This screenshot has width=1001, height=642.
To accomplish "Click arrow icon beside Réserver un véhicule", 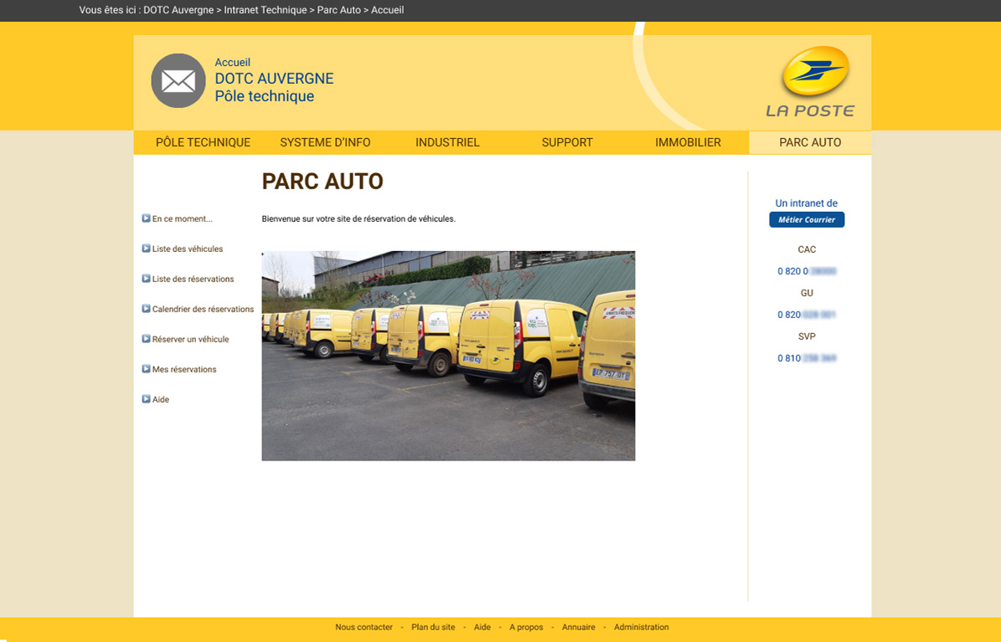I will 147,339.
